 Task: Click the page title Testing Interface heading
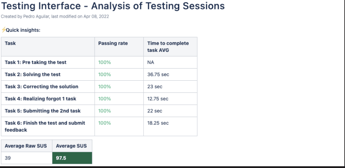(x=113, y=6)
